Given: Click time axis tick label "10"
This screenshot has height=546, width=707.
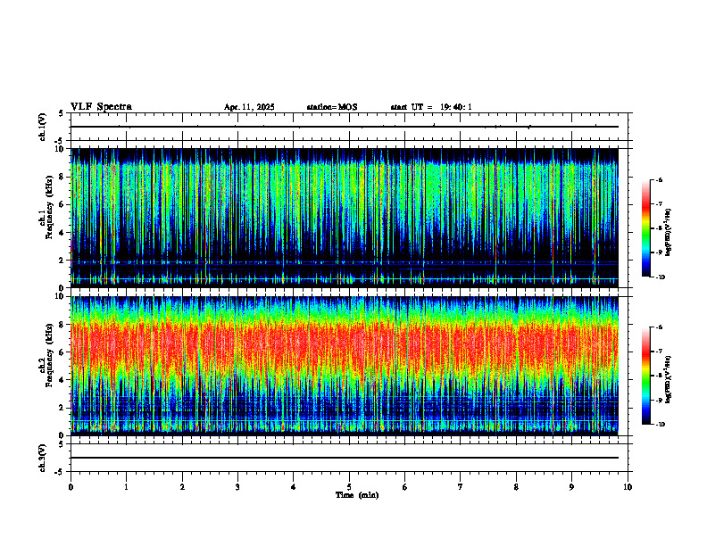Looking at the screenshot, I should [x=628, y=487].
